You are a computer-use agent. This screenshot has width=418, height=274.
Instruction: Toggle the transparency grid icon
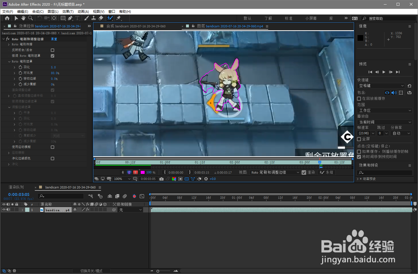pyautogui.click(x=187, y=179)
